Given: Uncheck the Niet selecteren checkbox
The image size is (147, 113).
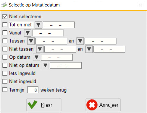Looking at the screenshot, I should point(5,17).
